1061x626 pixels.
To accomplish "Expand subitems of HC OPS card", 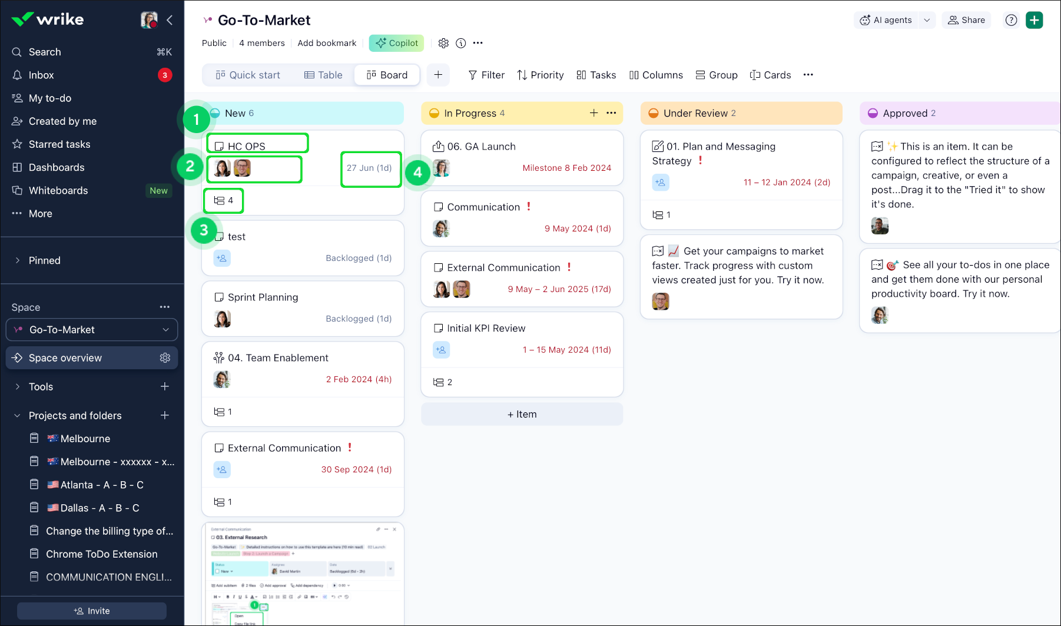I will click(224, 200).
